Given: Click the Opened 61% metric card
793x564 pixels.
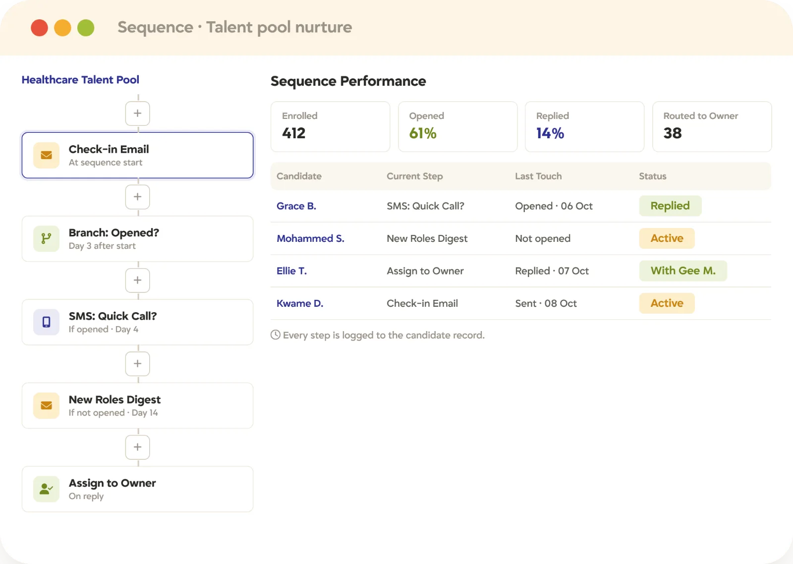Looking at the screenshot, I should (x=458, y=127).
